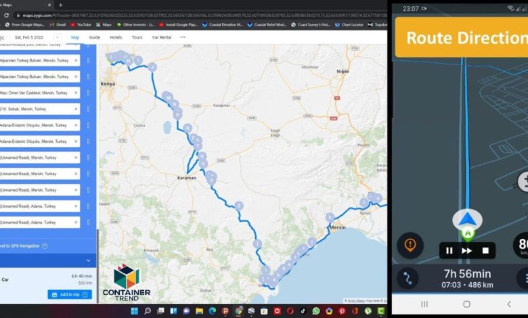Open the Chart Locator bookmark
This screenshot has width=528, height=318.
349,24
